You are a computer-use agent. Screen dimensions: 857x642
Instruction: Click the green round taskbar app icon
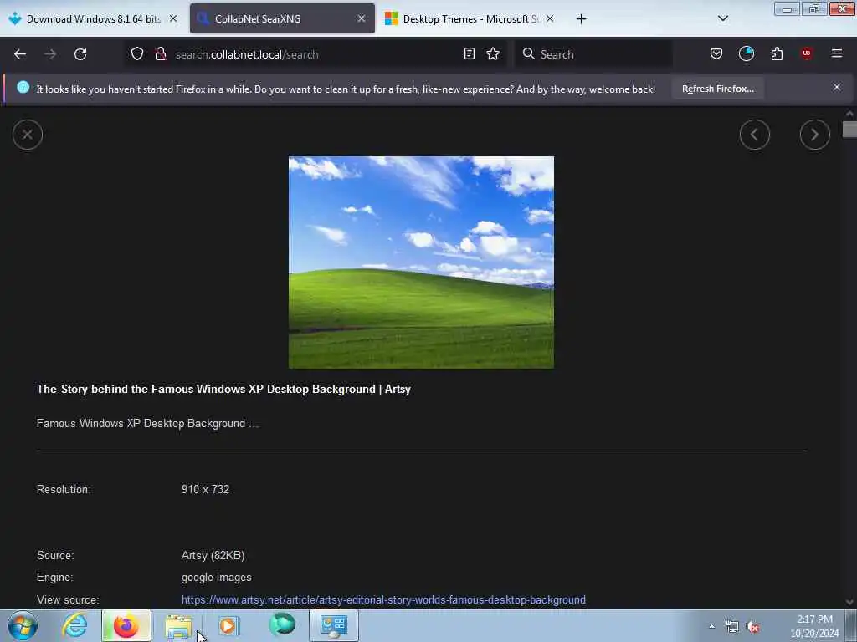coord(282,624)
